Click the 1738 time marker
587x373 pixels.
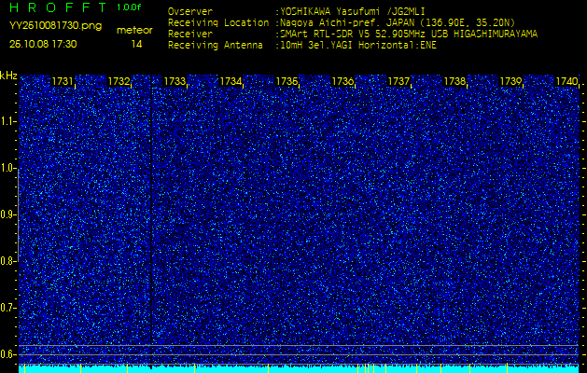pos(454,81)
